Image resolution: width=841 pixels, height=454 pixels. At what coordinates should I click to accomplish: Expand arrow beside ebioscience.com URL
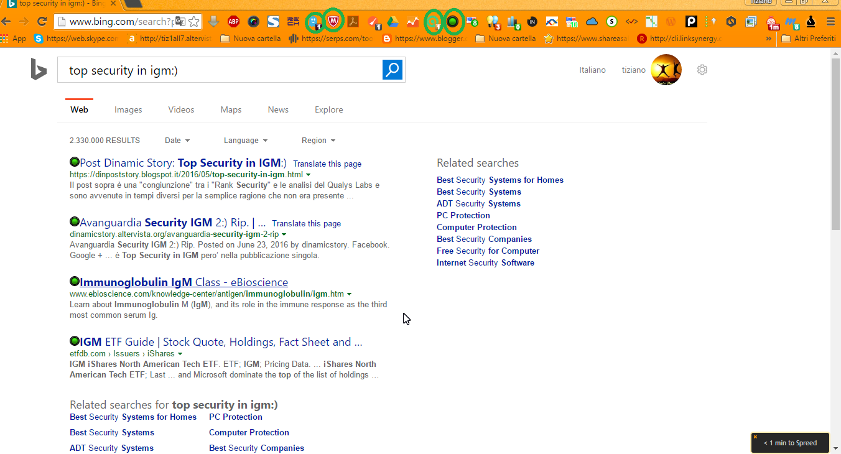350,294
